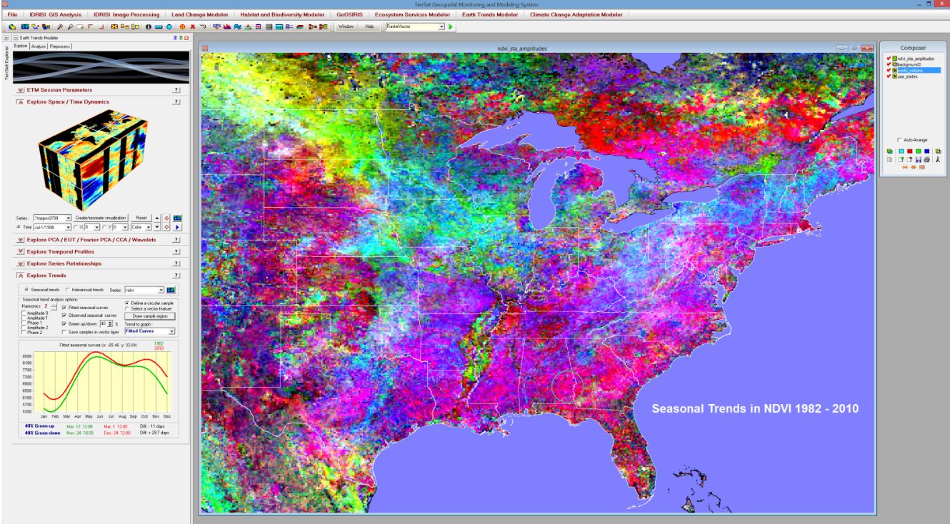Click the map display icon beside ndvi series
Screen dimensions: 950x524
pos(171,290)
